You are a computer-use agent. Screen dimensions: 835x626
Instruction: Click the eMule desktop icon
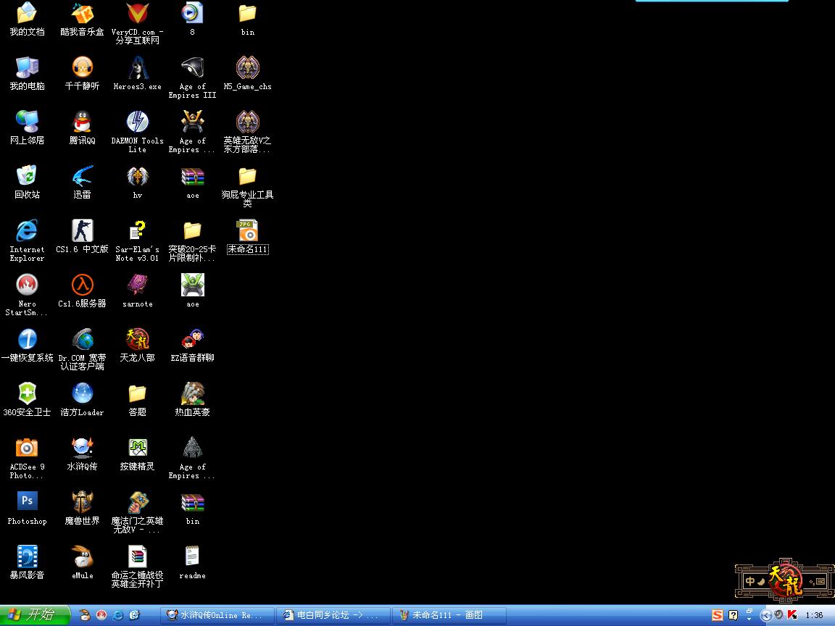(82, 556)
